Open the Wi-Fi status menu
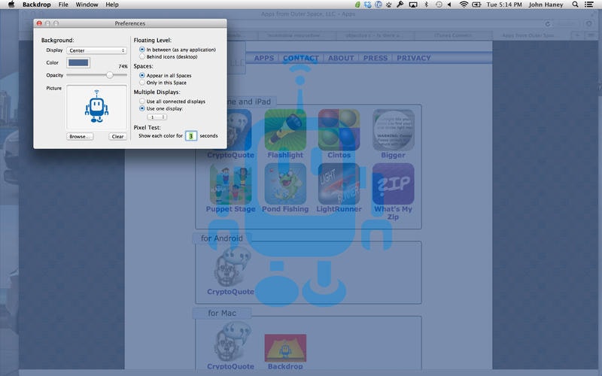 click(x=464, y=5)
